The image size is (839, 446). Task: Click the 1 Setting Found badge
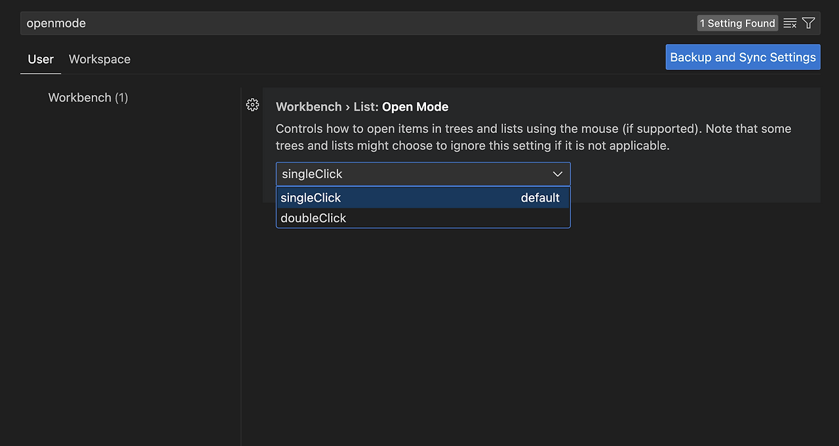click(x=737, y=23)
